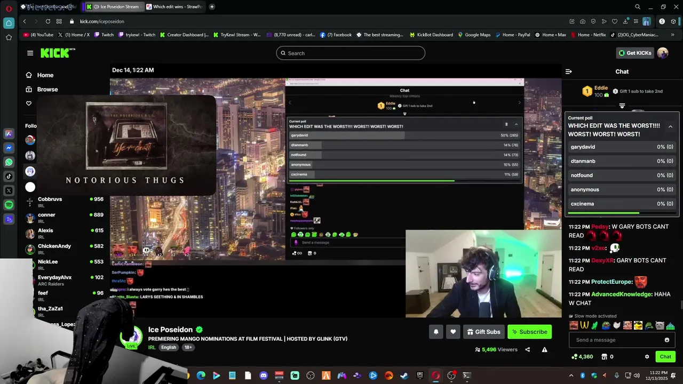This screenshot has height=384, width=683.
Task: Open Opera downloads icon
Action: tap(625, 21)
